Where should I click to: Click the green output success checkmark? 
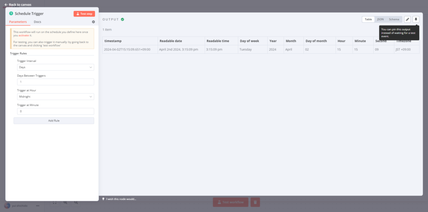[x=122, y=20]
